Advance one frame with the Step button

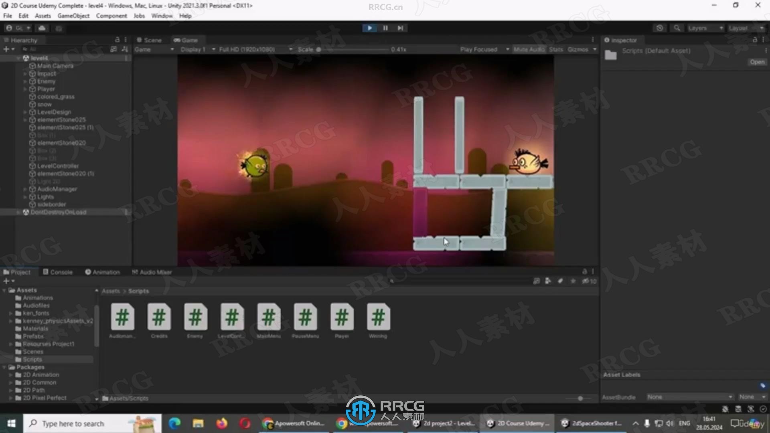point(400,28)
